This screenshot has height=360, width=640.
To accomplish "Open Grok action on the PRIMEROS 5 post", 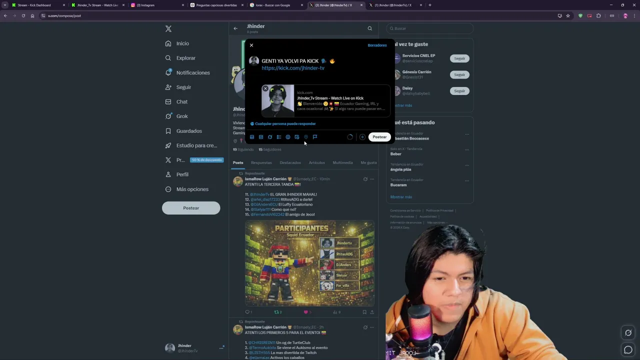I will 365,327.
